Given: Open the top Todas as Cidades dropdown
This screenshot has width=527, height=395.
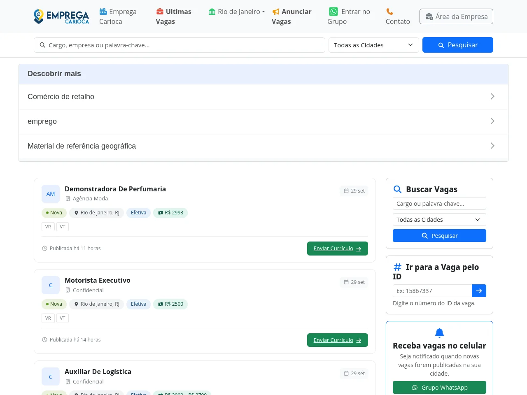Looking at the screenshot, I should (x=374, y=45).
